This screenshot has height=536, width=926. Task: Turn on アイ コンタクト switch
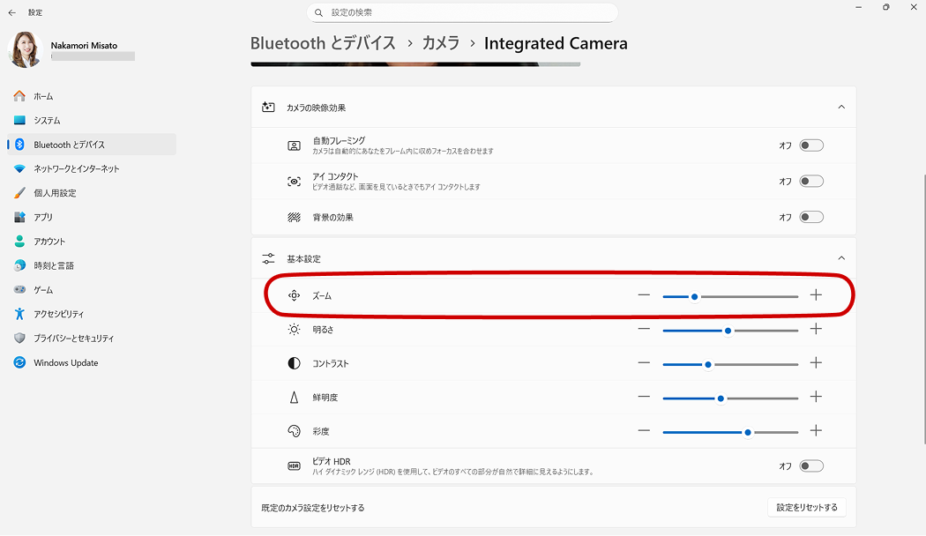coord(810,182)
